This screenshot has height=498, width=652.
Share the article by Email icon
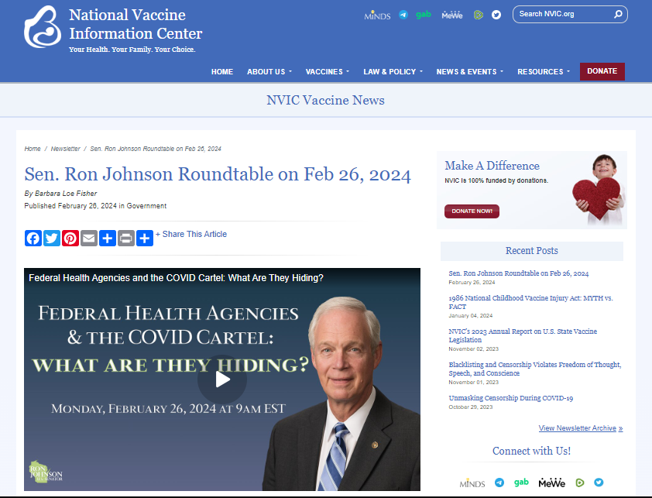click(89, 238)
